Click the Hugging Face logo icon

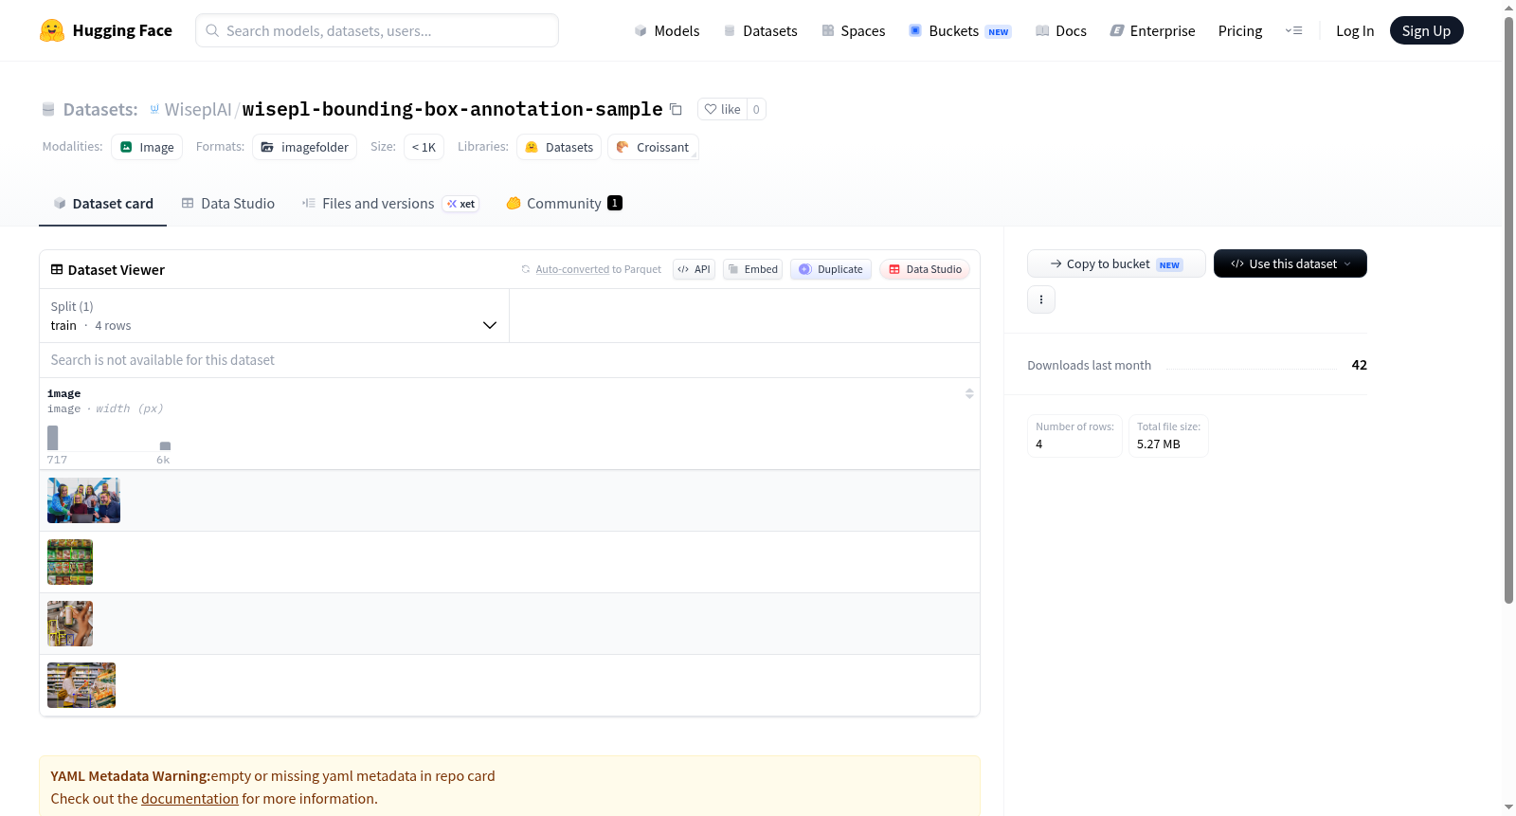[x=52, y=30]
